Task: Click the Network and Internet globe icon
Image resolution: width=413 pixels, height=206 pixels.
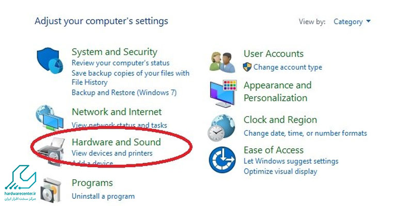Action: (50, 117)
